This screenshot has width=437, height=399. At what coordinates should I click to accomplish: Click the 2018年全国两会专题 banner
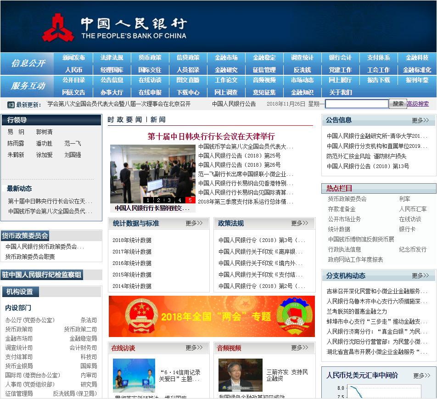[x=212, y=316]
